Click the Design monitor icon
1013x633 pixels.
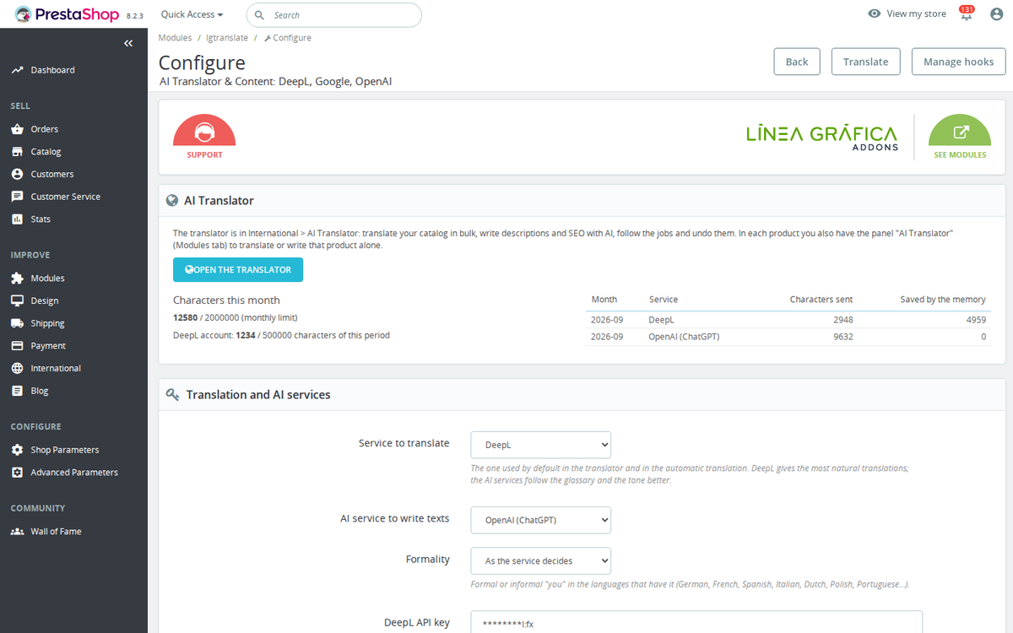[x=17, y=300]
